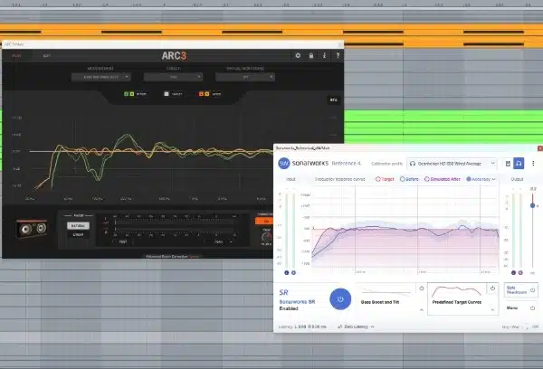Image resolution: width=543 pixels, height=369 pixels.
Task: Enable Safe Headroom power toggle
Action: [533, 290]
